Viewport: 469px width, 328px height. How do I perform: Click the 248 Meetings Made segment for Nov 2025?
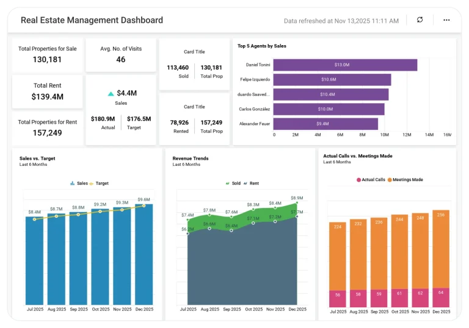(420, 251)
